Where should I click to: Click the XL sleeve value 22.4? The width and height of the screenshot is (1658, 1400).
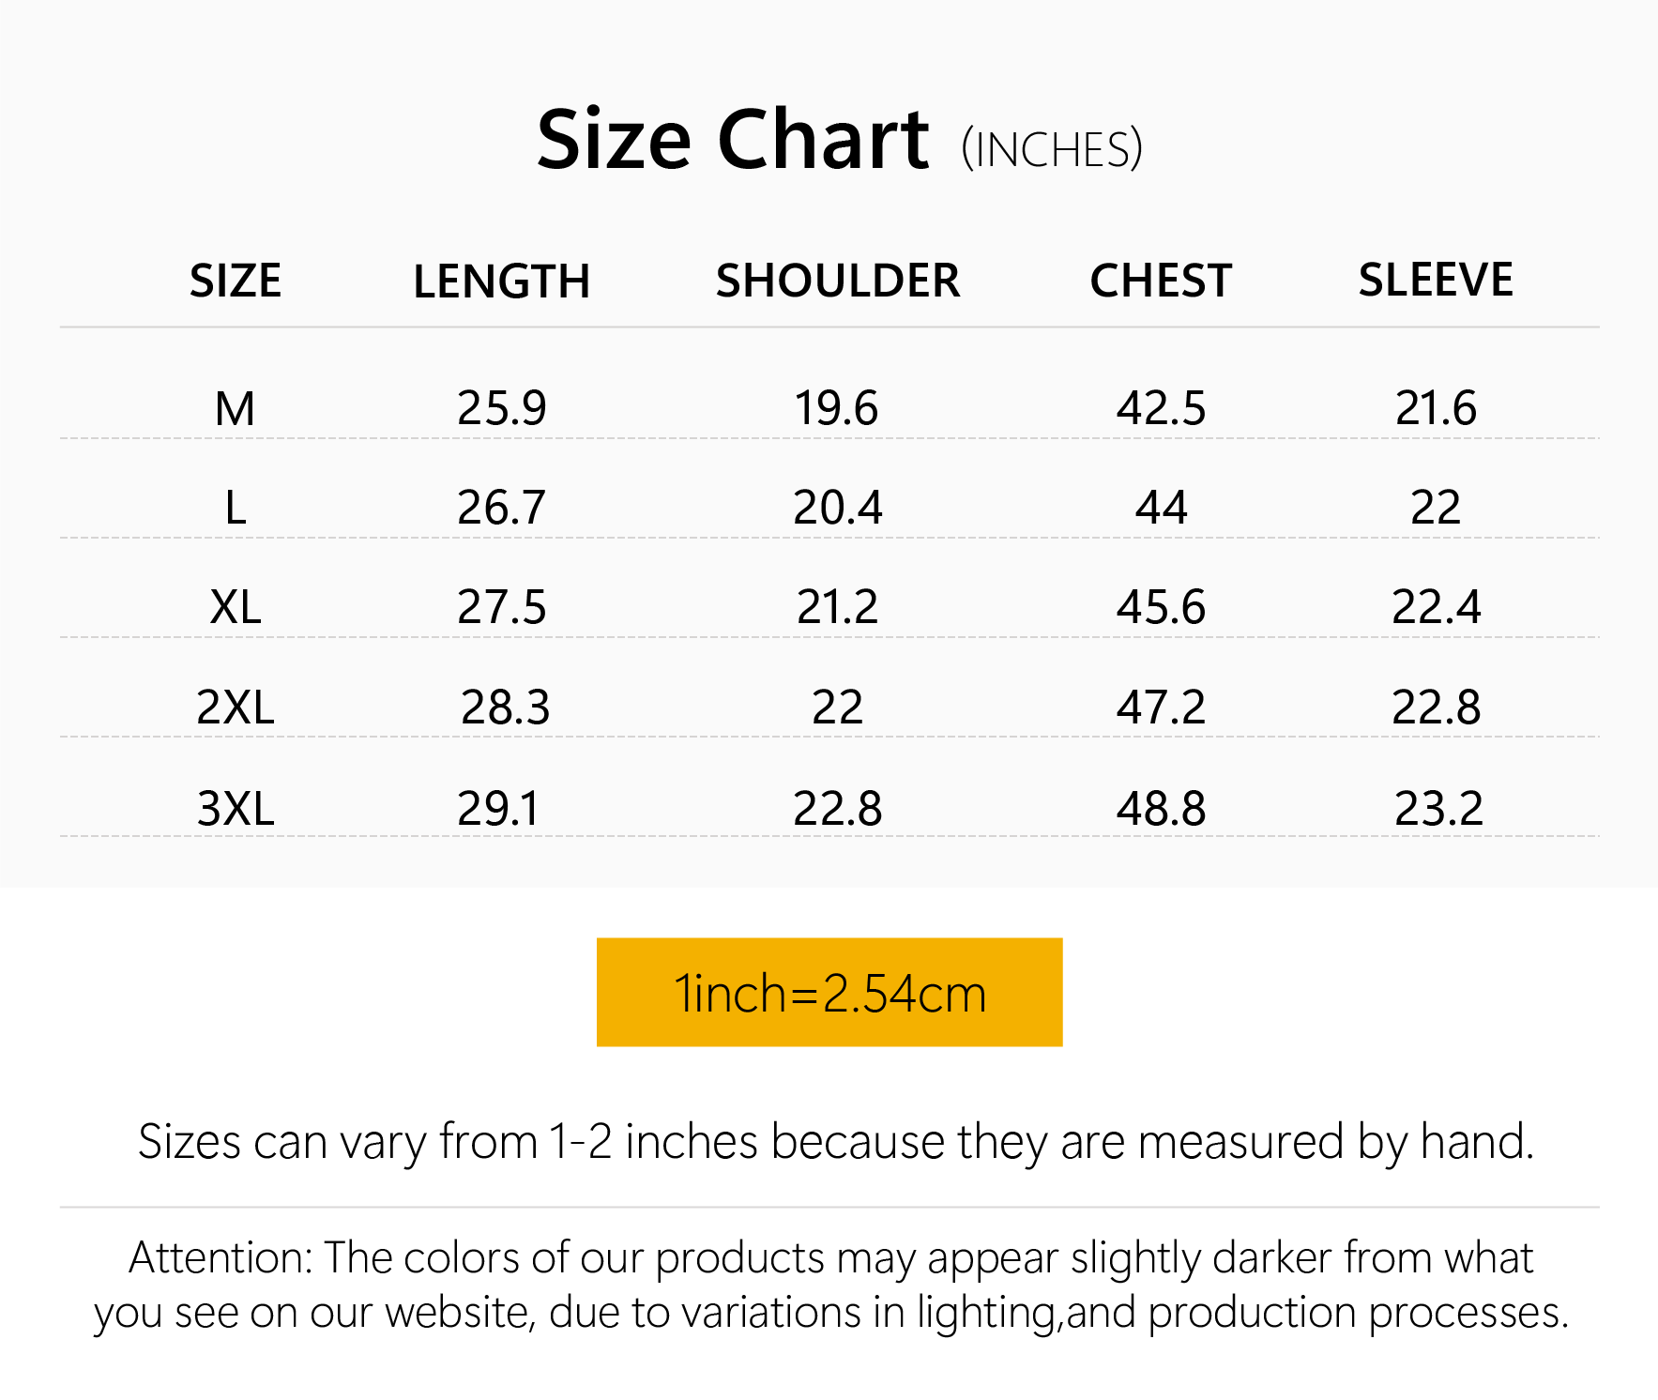[x=1436, y=607]
